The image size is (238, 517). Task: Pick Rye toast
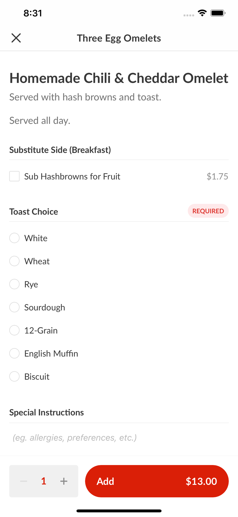click(14, 284)
